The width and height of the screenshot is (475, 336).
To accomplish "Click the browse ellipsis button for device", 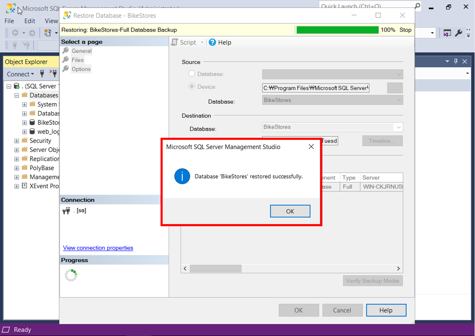I will tap(395, 88).
